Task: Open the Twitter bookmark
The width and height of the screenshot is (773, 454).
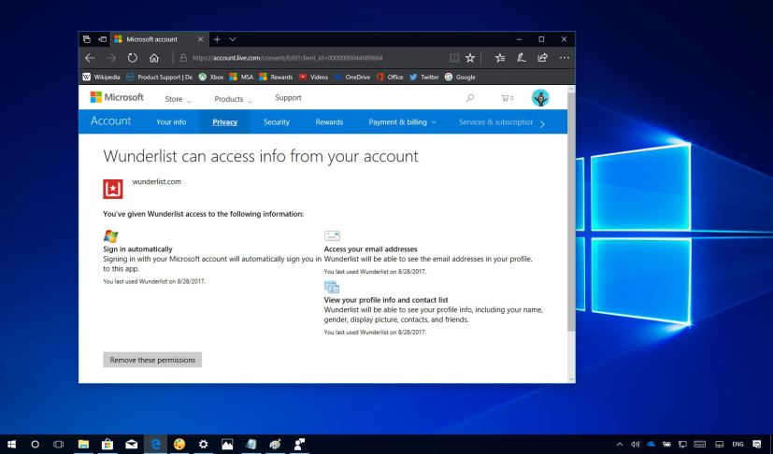Action: coord(424,77)
